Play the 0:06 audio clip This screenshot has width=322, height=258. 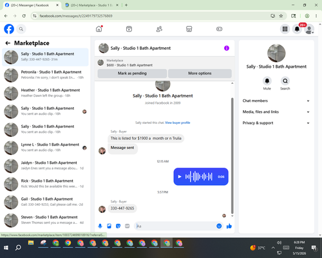point(180,177)
